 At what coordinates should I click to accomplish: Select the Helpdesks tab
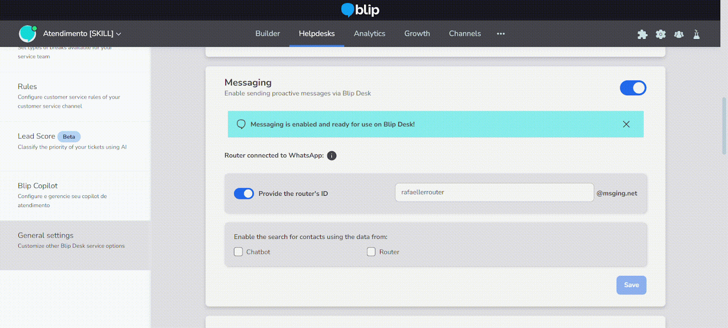coord(317,34)
